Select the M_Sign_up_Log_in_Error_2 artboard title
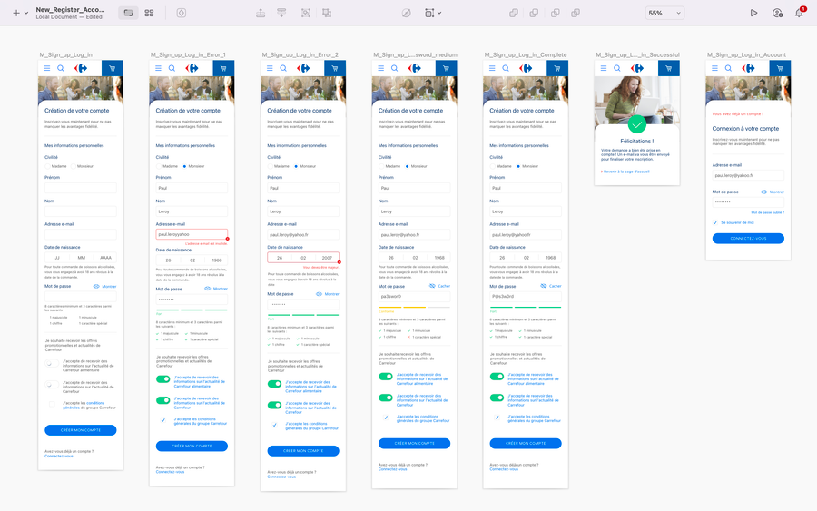 tap(299, 55)
